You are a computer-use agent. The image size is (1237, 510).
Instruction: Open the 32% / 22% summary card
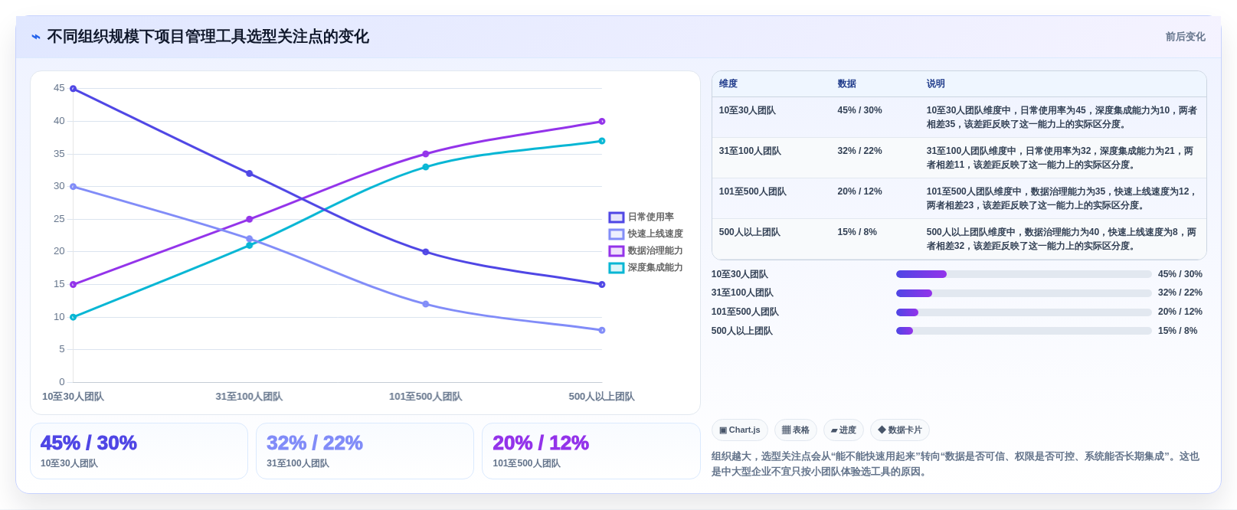(x=365, y=451)
